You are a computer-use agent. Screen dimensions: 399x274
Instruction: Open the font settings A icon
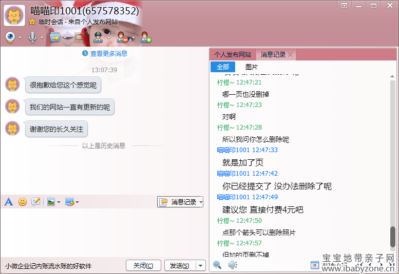(9, 202)
